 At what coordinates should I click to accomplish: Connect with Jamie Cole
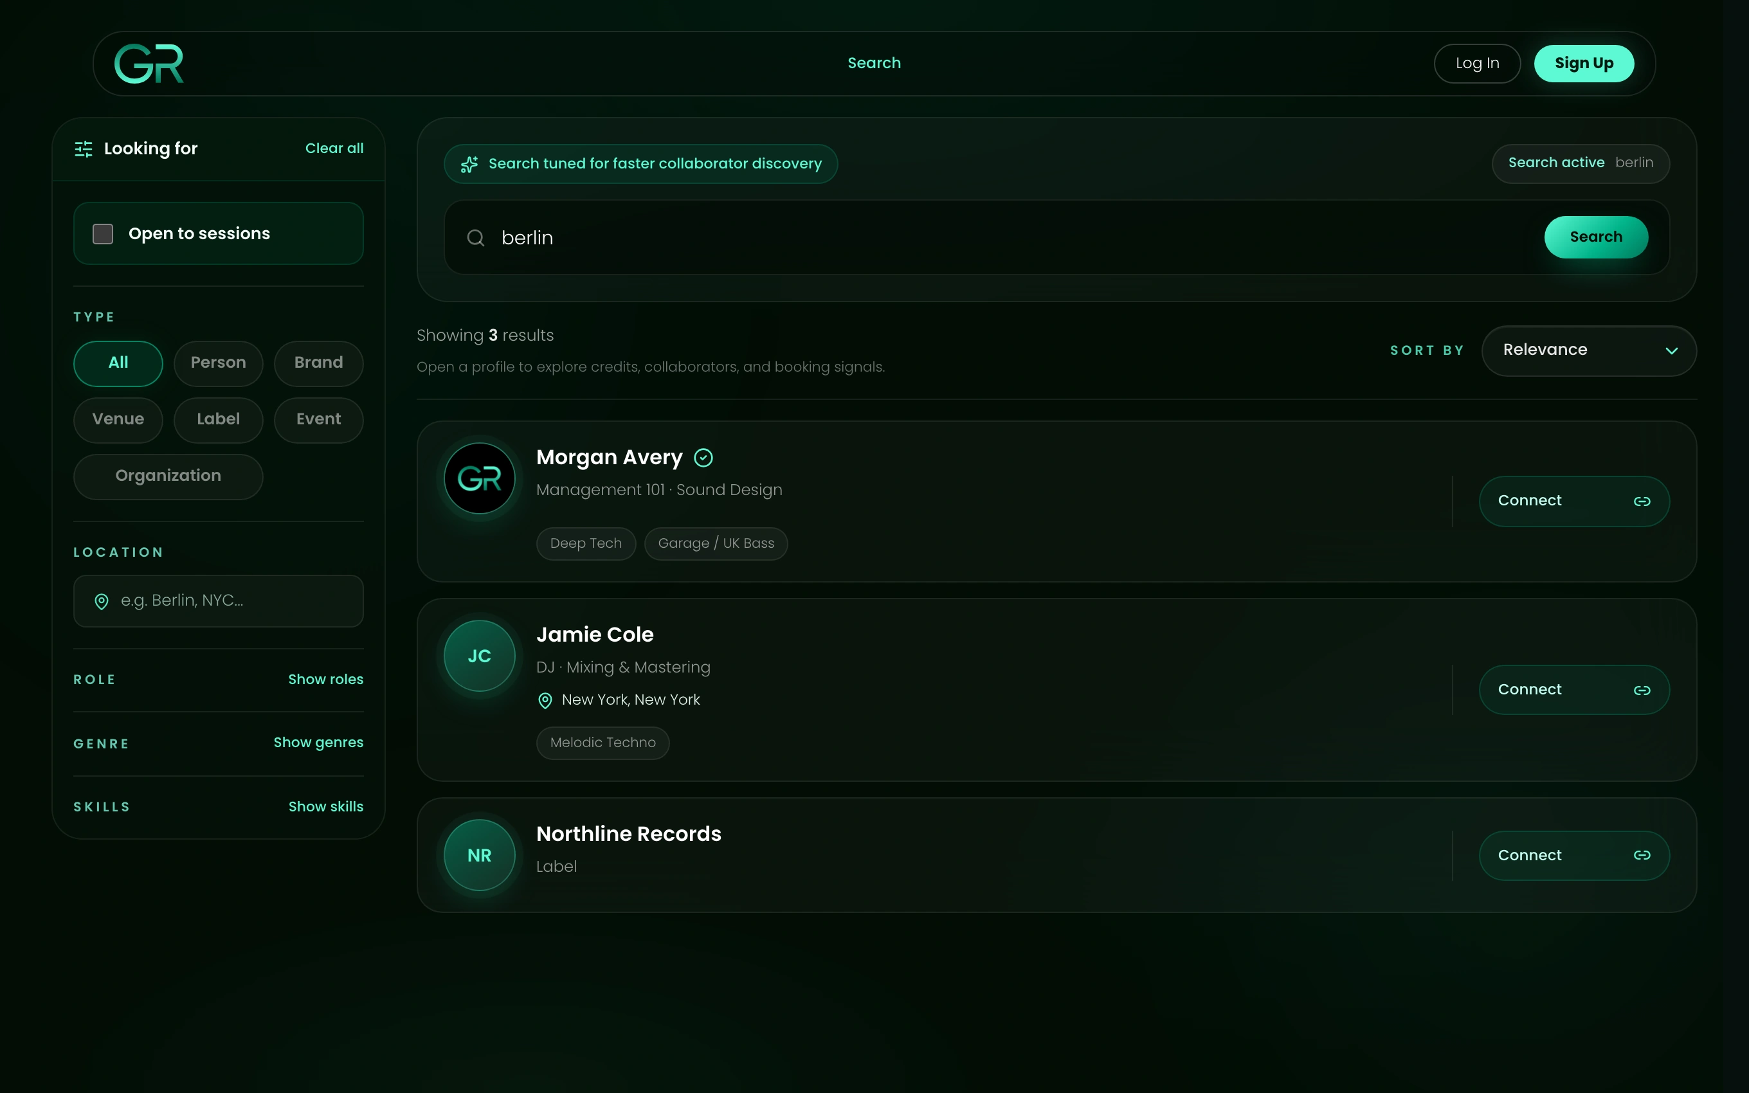click(x=1574, y=691)
